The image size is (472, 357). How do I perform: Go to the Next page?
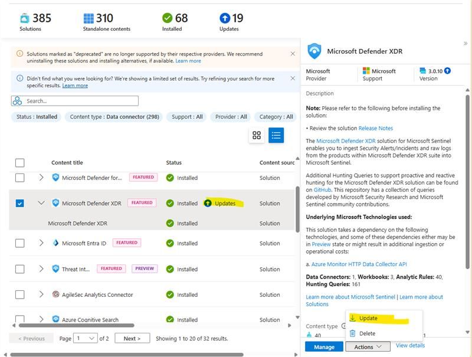pos(132,338)
